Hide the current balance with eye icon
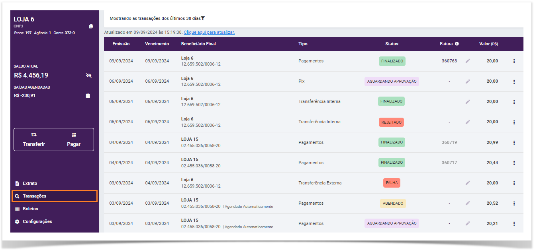 coord(88,76)
